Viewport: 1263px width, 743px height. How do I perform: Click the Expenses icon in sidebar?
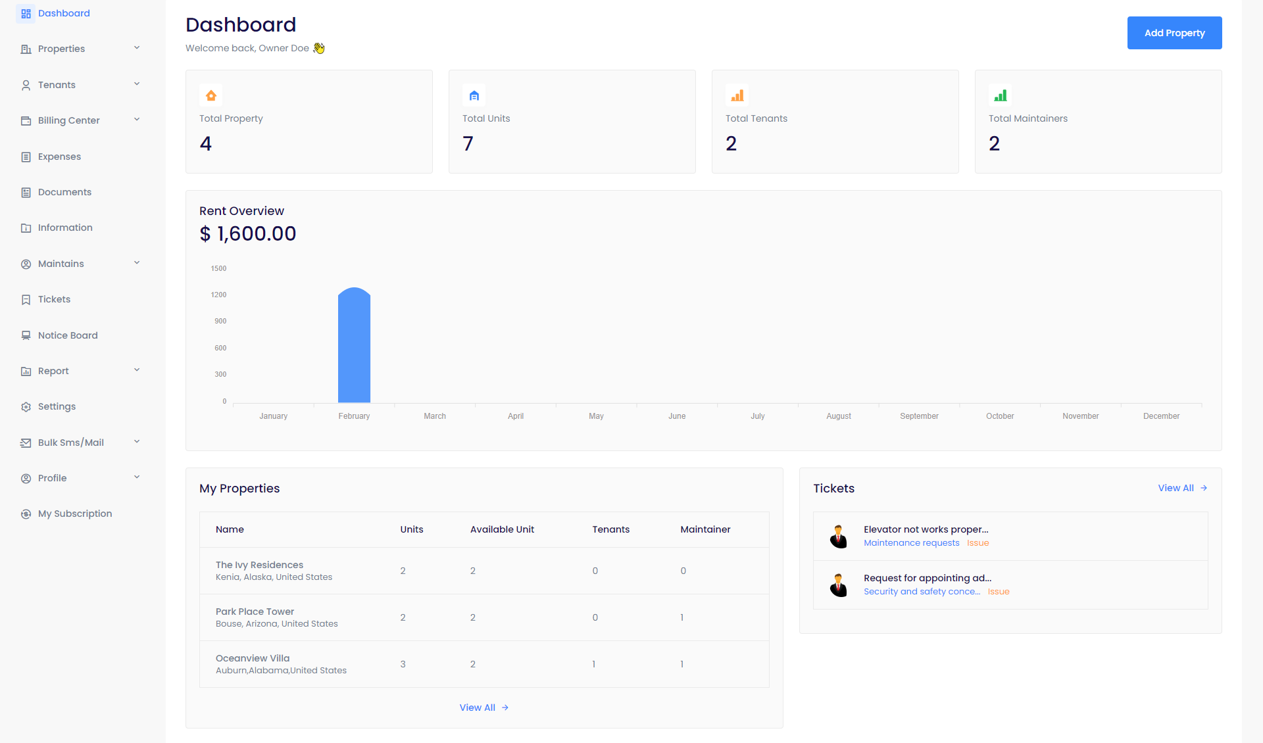[x=26, y=157]
